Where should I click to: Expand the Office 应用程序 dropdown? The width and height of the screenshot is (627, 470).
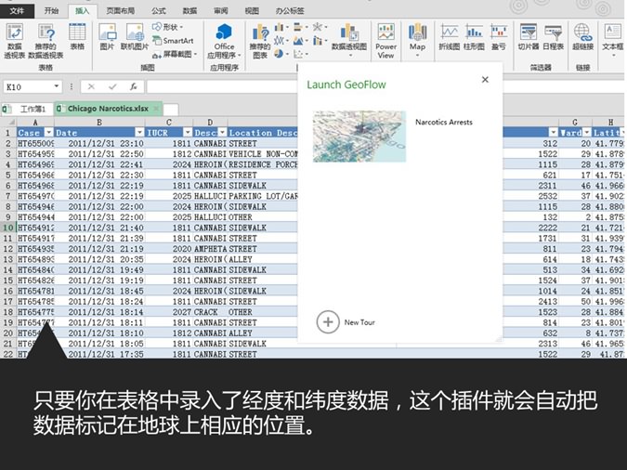pyautogui.click(x=224, y=54)
